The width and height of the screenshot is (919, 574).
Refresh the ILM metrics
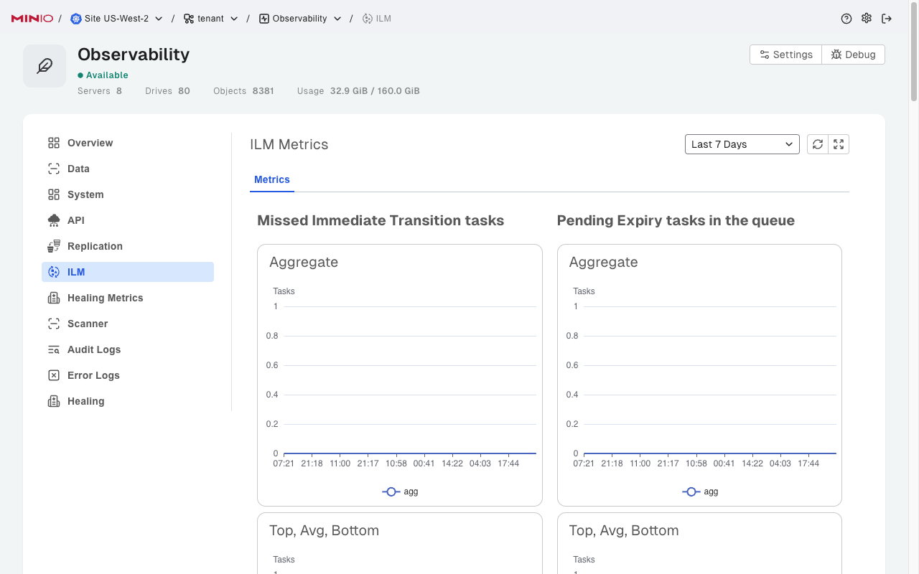818,144
